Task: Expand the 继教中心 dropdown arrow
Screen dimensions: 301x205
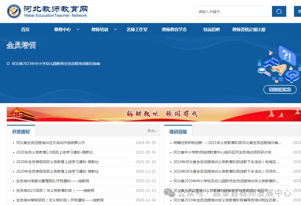Action: 78,30
